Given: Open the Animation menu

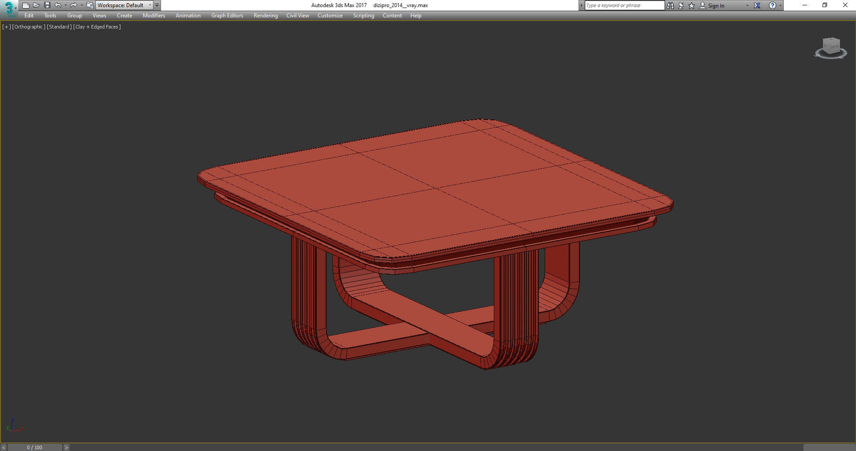Looking at the screenshot, I should coord(188,16).
